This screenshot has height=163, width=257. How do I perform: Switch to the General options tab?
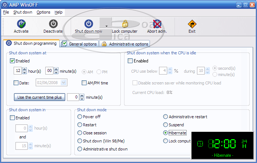[x=79, y=44]
